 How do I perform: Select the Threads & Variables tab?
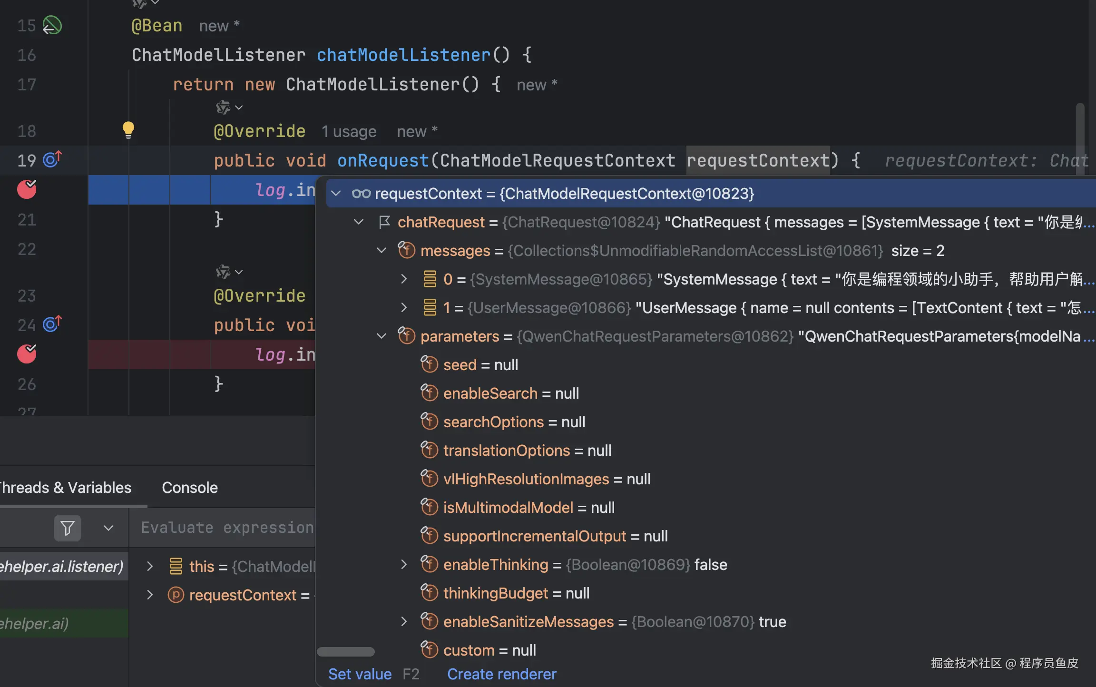click(65, 488)
